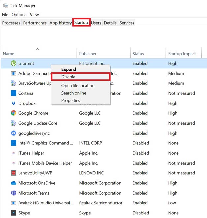Click the INTEL CORP publisher cell
Screen dimensions: 207x218
click(90, 143)
